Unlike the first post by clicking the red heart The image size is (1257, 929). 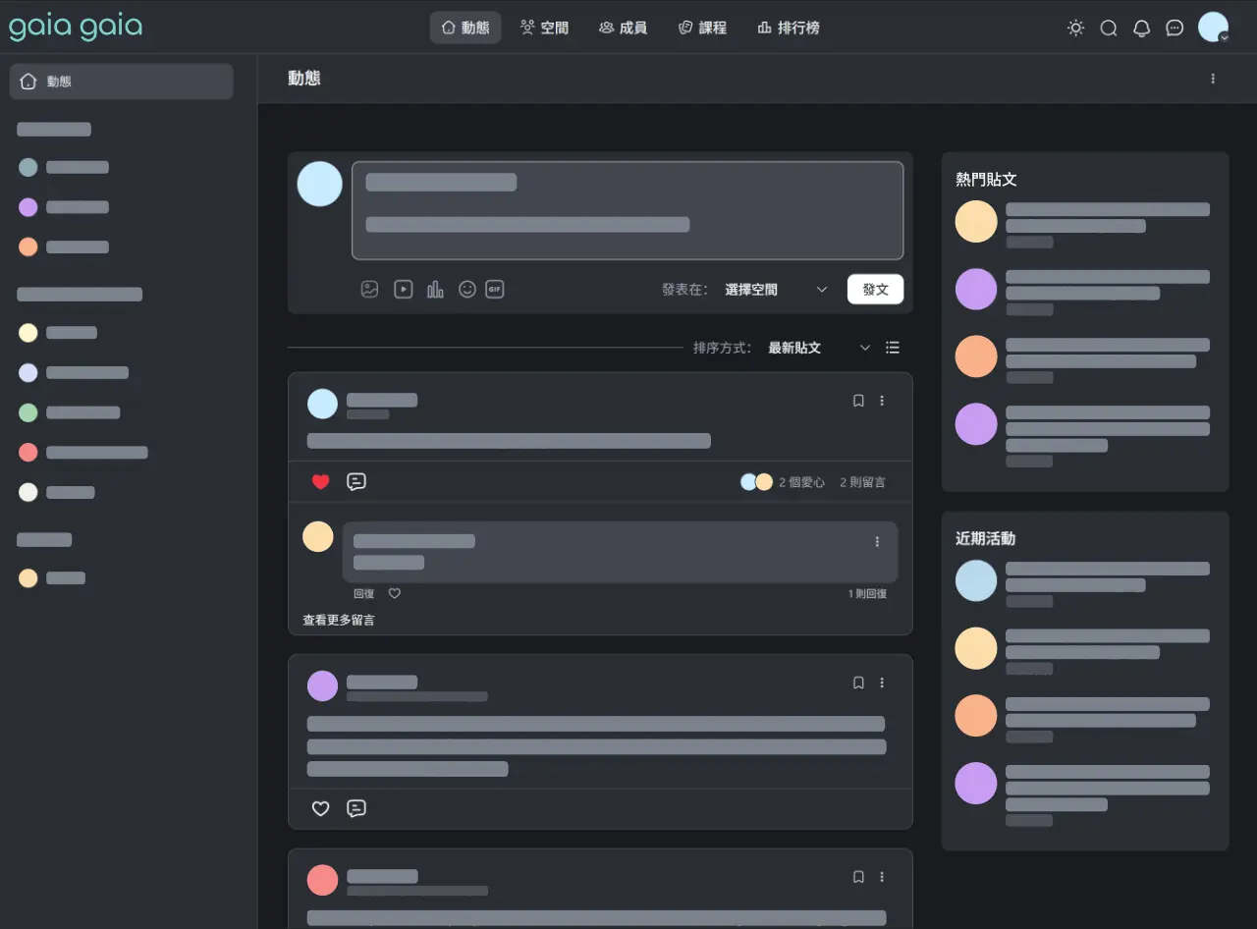320,481
